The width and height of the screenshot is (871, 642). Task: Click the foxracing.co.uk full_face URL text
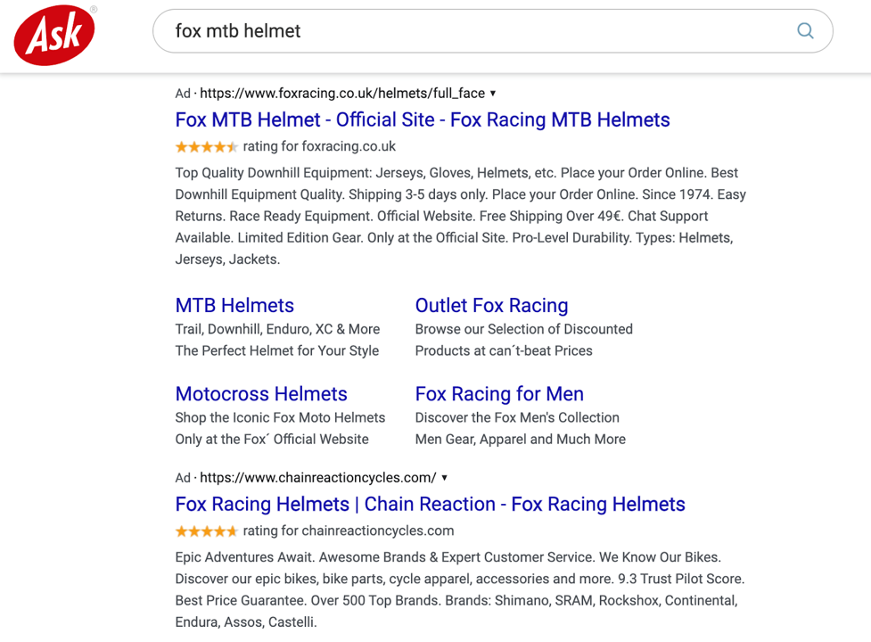pyautogui.click(x=342, y=94)
